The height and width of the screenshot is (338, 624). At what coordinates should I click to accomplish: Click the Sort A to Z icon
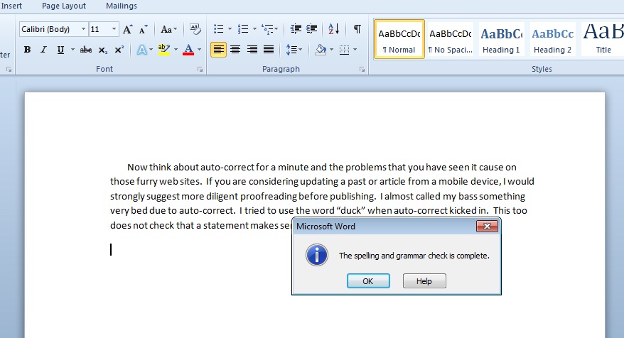pyautogui.click(x=333, y=29)
